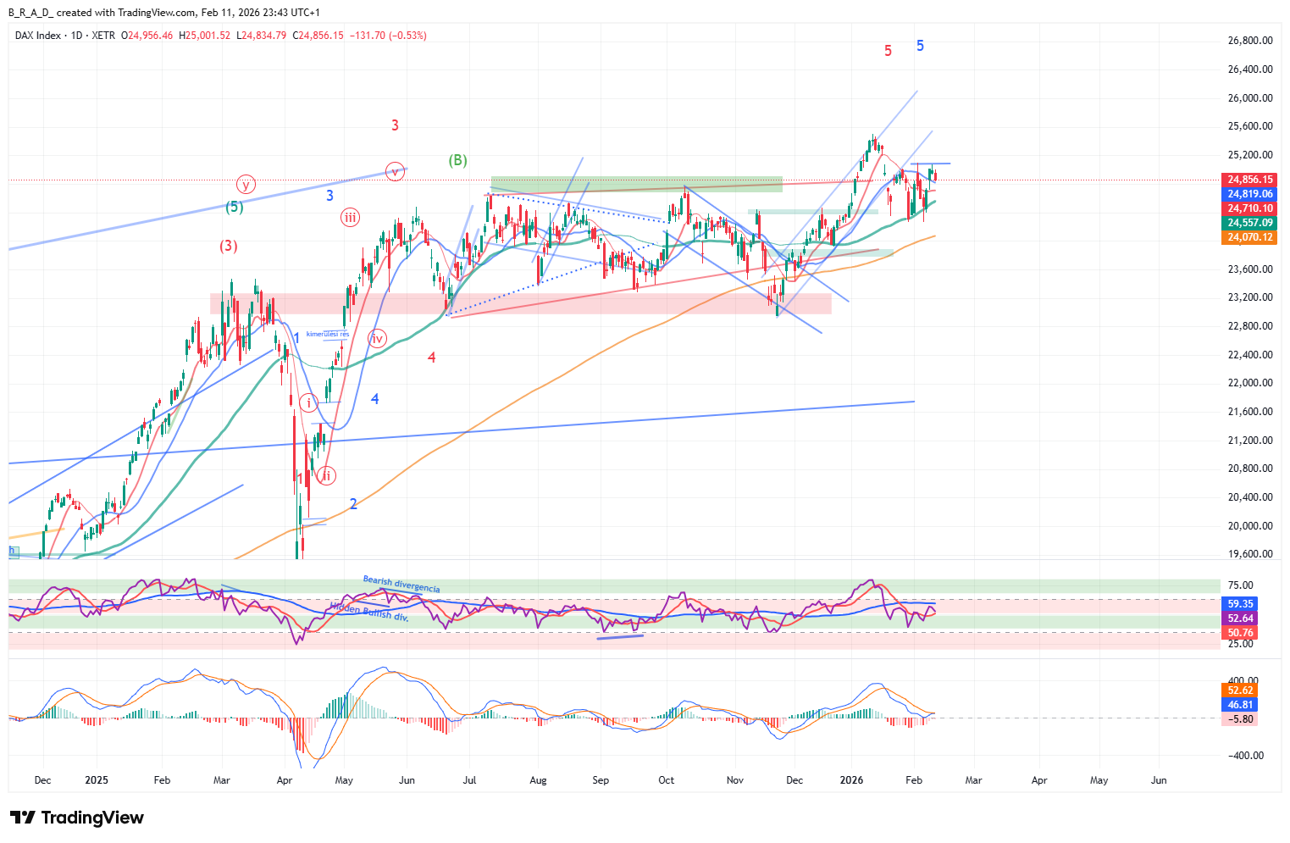1290x843 pixels.
Task: Click the circled red 'y' wave marker
Action: point(246,185)
